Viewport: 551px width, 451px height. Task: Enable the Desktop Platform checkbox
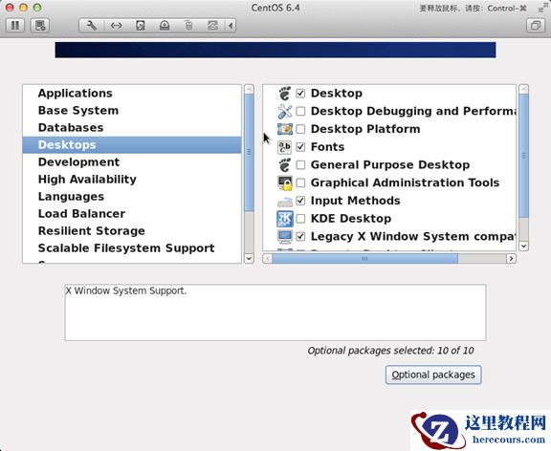300,129
